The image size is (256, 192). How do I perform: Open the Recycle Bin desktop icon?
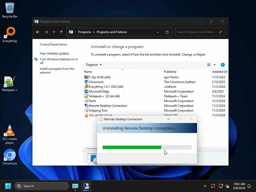tap(10, 10)
